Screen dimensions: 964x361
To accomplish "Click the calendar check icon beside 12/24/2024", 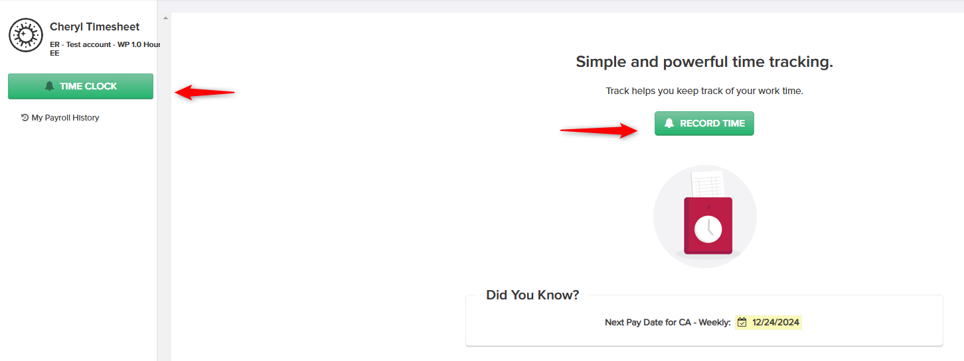I will [x=742, y=323].
